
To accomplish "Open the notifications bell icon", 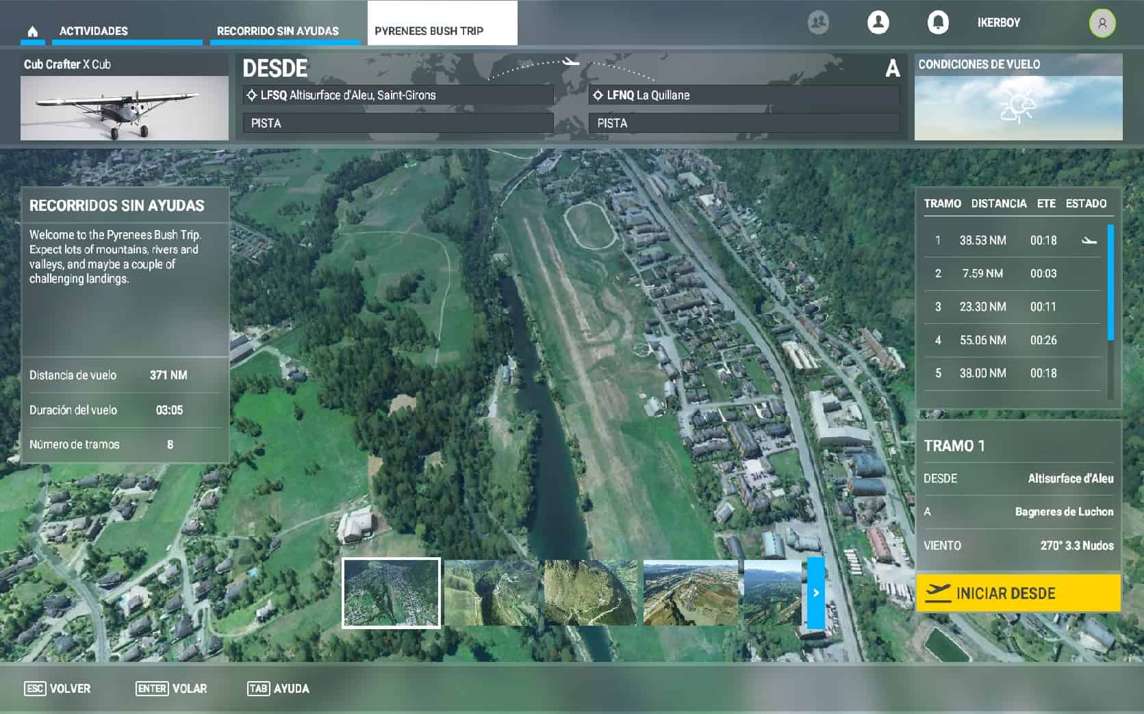I will (x=937, y=23).
